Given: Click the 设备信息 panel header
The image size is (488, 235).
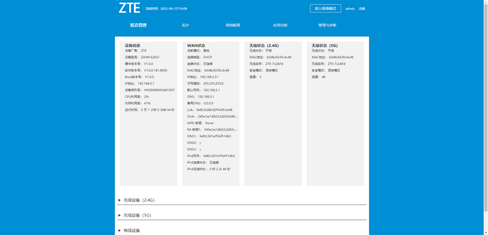Looking at the screenshot, I should coord(132,45).
